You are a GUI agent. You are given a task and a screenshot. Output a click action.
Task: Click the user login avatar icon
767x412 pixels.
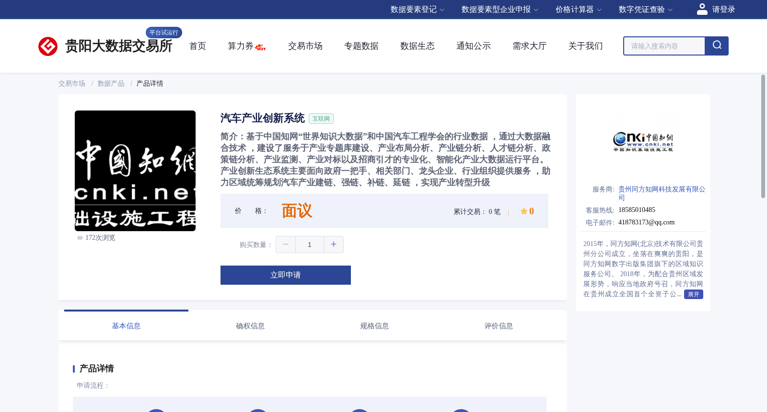click(702, 9)
